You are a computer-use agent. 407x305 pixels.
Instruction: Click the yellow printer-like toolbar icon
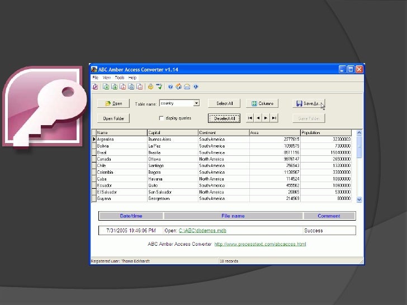click(x=150, y=87)
